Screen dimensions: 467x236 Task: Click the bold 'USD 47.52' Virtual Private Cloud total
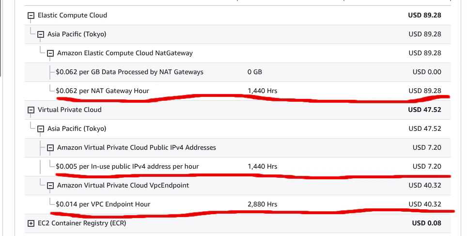pyautogui.click(x=425, y=110)
